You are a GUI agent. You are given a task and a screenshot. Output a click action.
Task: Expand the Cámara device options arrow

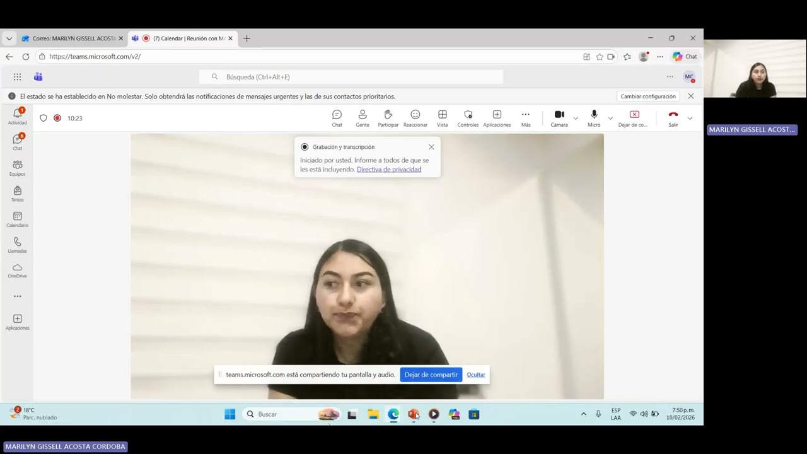tap(576, 118)
